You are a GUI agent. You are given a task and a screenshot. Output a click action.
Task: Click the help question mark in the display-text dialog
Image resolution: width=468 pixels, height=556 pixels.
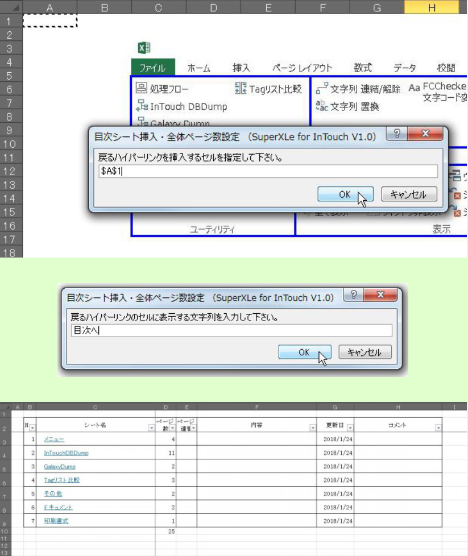point(353,294)
